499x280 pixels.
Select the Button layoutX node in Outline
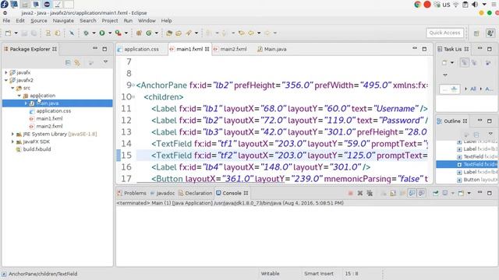[x=477, y=180]
